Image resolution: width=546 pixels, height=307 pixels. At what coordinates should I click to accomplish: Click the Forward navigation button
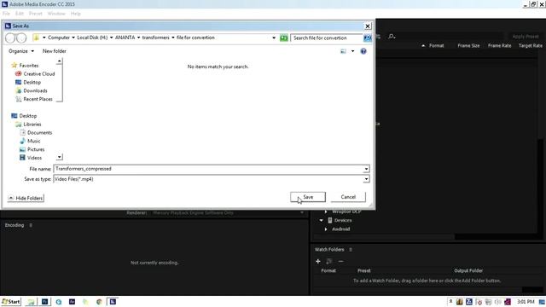[x=21, y=38]
